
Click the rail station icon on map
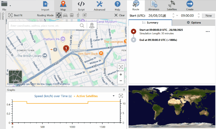(55, 49)
